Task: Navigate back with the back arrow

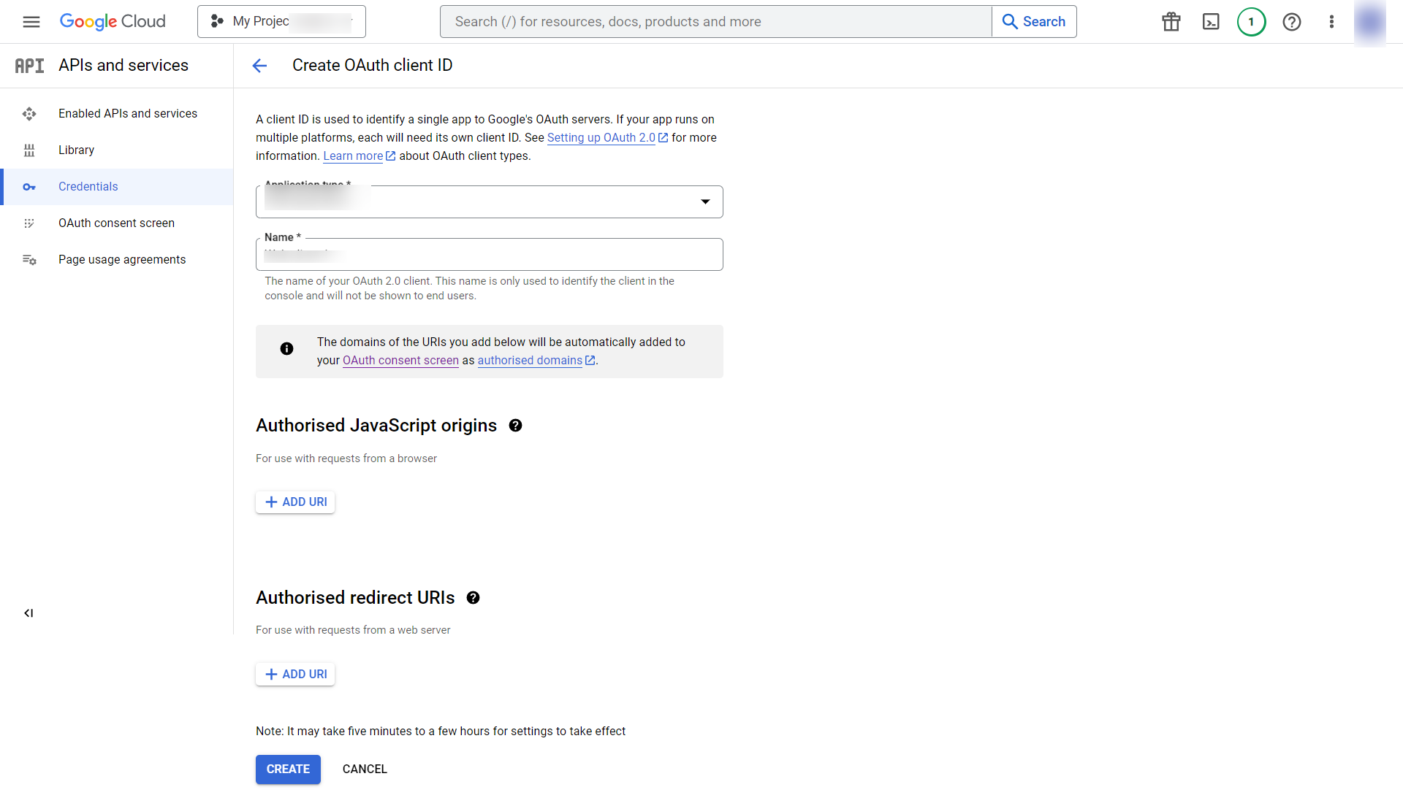Action: coord(259,65)
